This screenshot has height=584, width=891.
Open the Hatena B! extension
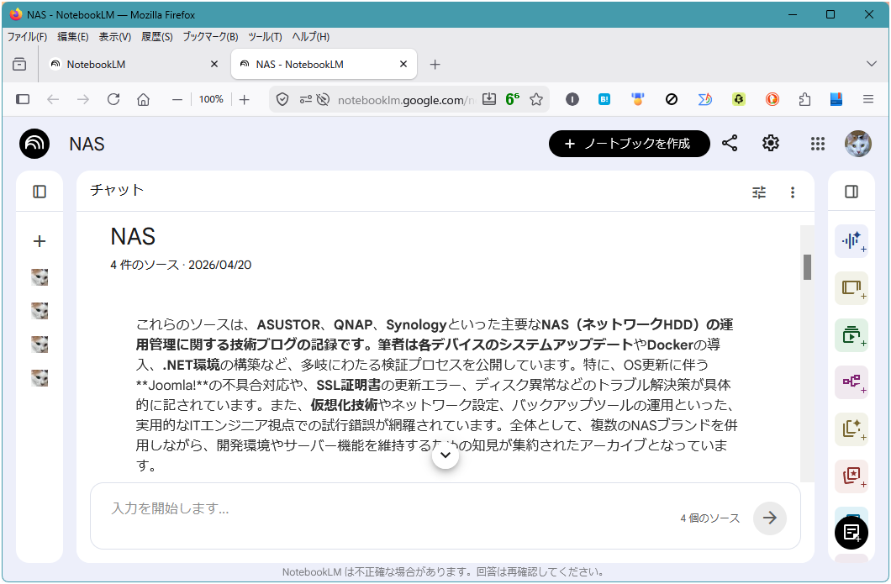pos(604,99)
